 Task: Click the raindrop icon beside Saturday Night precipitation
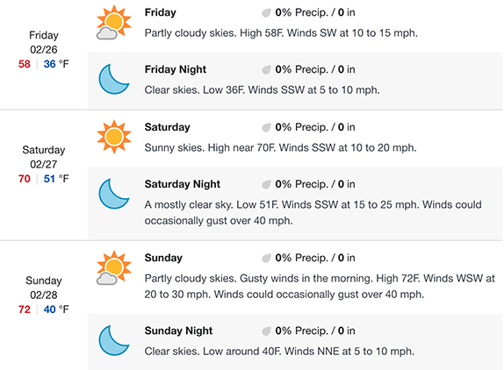266,184
